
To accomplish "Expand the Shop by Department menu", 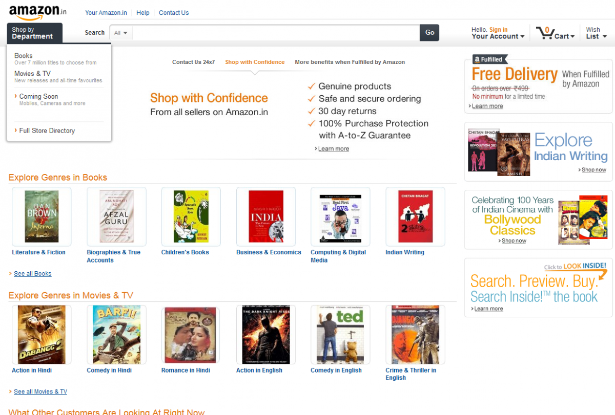I will tap(34, 33).
